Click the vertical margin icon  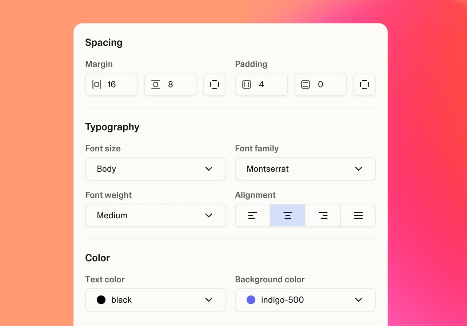[156, 84]
